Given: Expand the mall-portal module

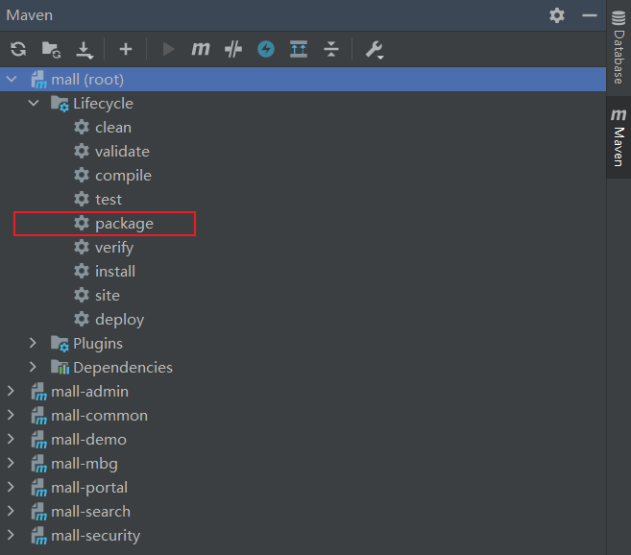Looking at the screenshot, I should click(x=11, y=488).
